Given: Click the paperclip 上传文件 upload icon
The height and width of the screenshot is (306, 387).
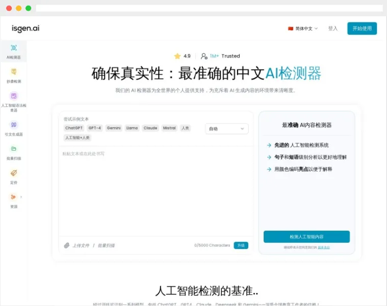Looking at the screenshot, I should click(x=66, y=245).
